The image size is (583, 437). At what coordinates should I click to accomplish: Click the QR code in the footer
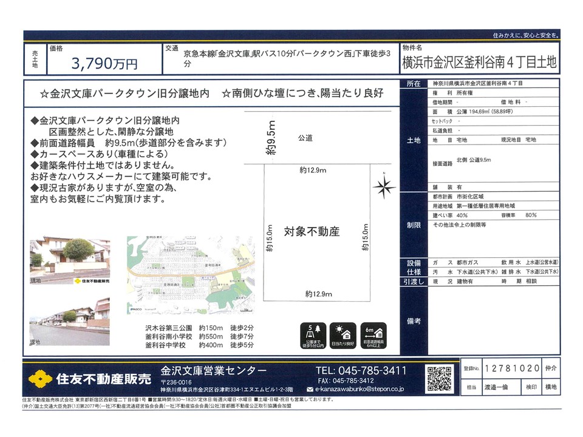[439, 379]
